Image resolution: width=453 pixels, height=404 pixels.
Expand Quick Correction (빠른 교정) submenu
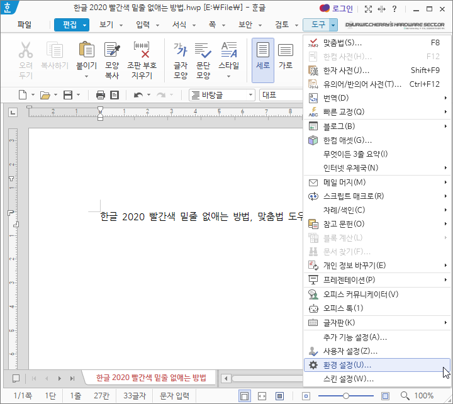tap(377, 112)
